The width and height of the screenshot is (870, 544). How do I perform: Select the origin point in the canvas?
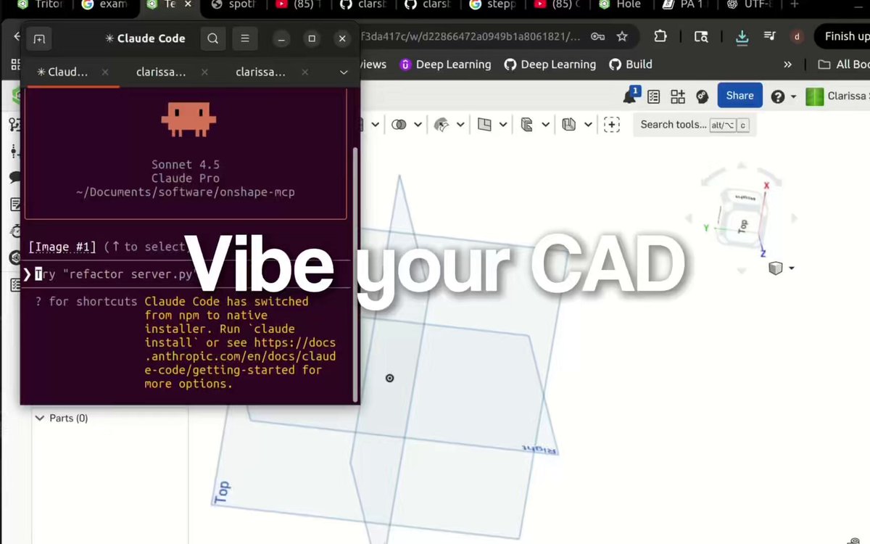pyautogui.click(x=389, y=378)
